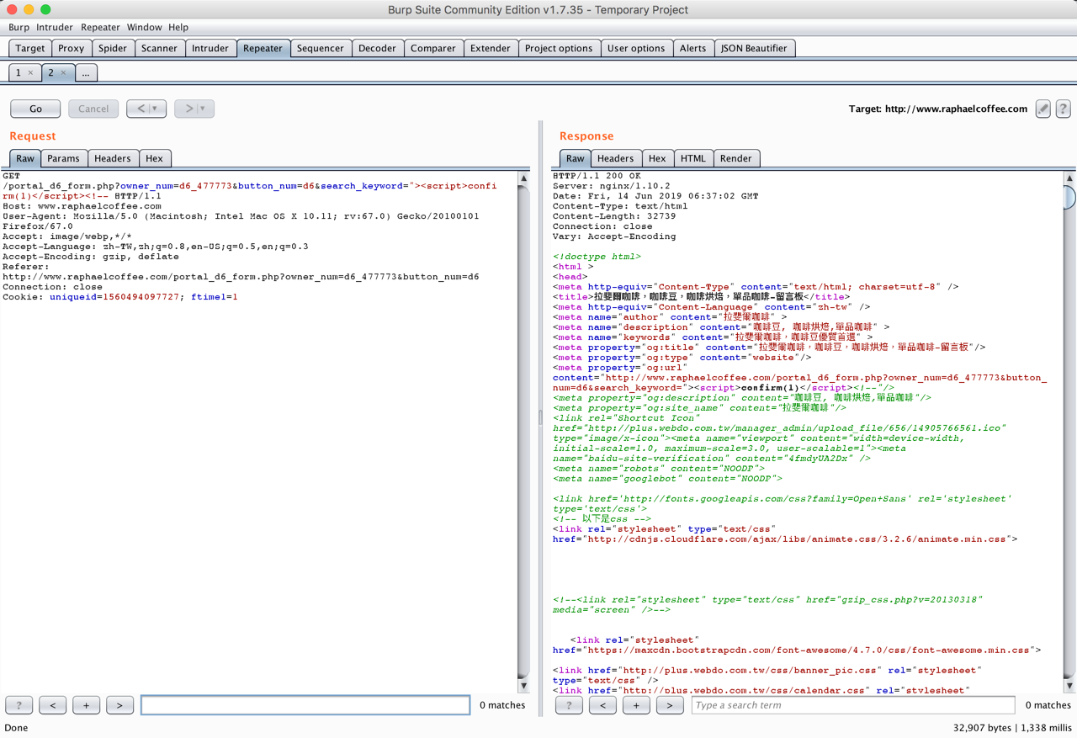This screenshot has height=738, width=1077.
Task: Click the Go button to send request
Action: (35, 109)
